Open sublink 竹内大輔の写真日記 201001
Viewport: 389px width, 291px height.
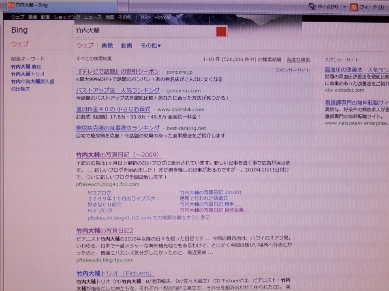[211, 192]
